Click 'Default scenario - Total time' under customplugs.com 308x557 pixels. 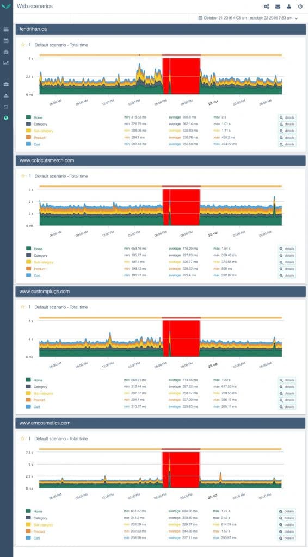(x=61, y=307)
